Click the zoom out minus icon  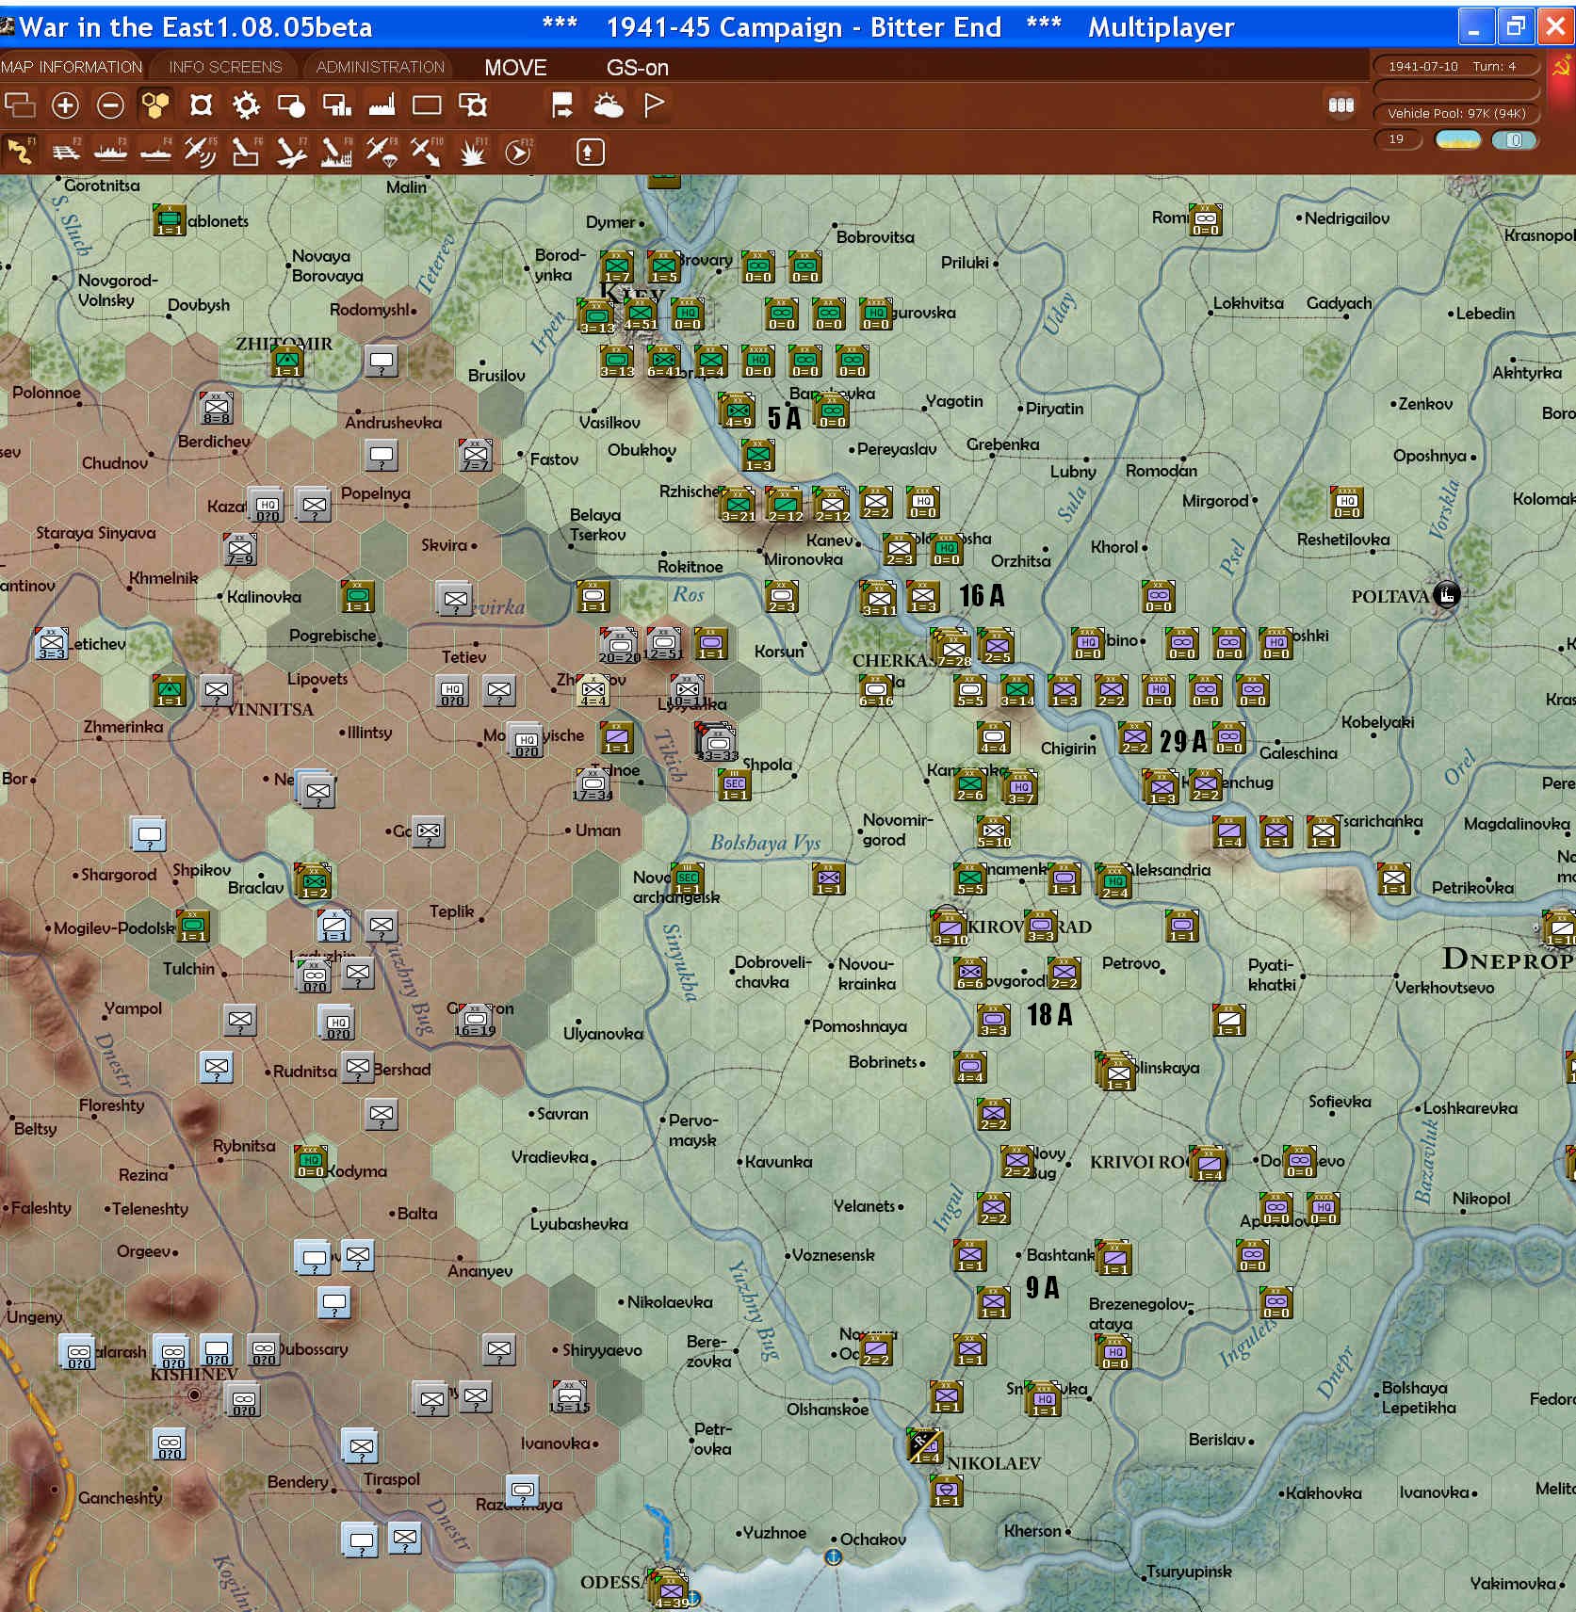click(x=110, y=105)
